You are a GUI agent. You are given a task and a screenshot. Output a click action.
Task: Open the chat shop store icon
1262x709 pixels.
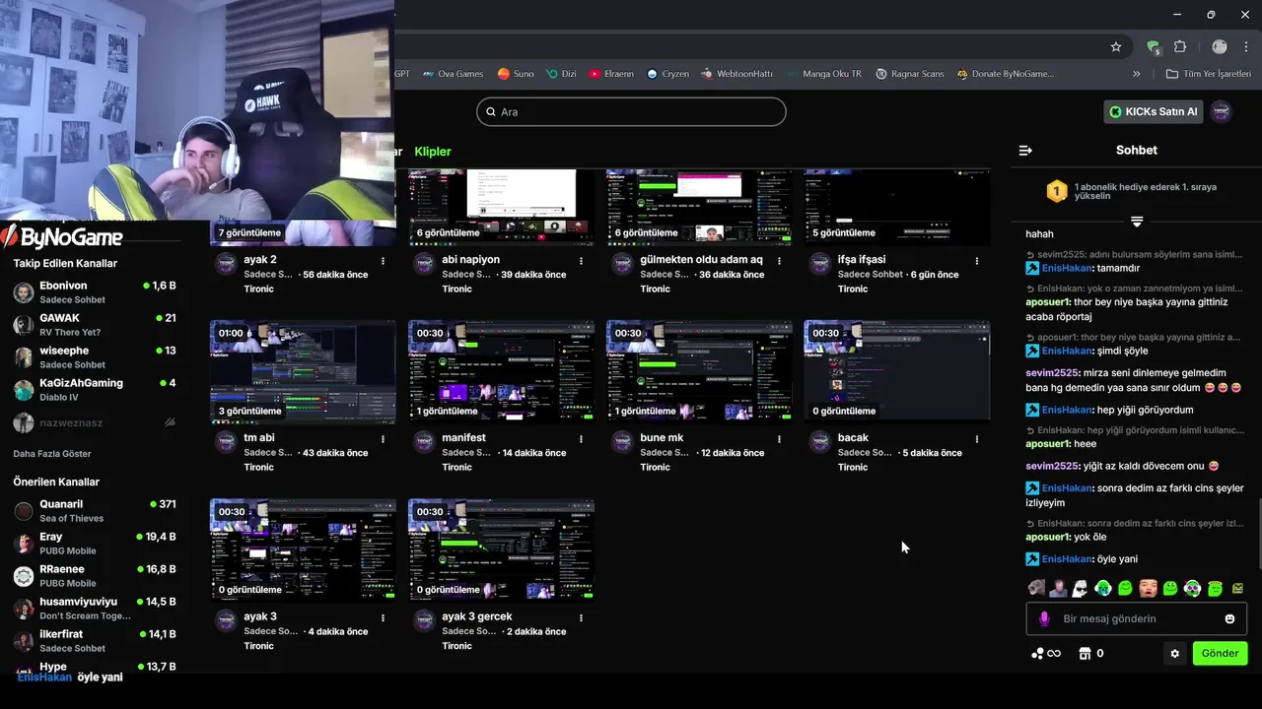(x=1085, y=654)
